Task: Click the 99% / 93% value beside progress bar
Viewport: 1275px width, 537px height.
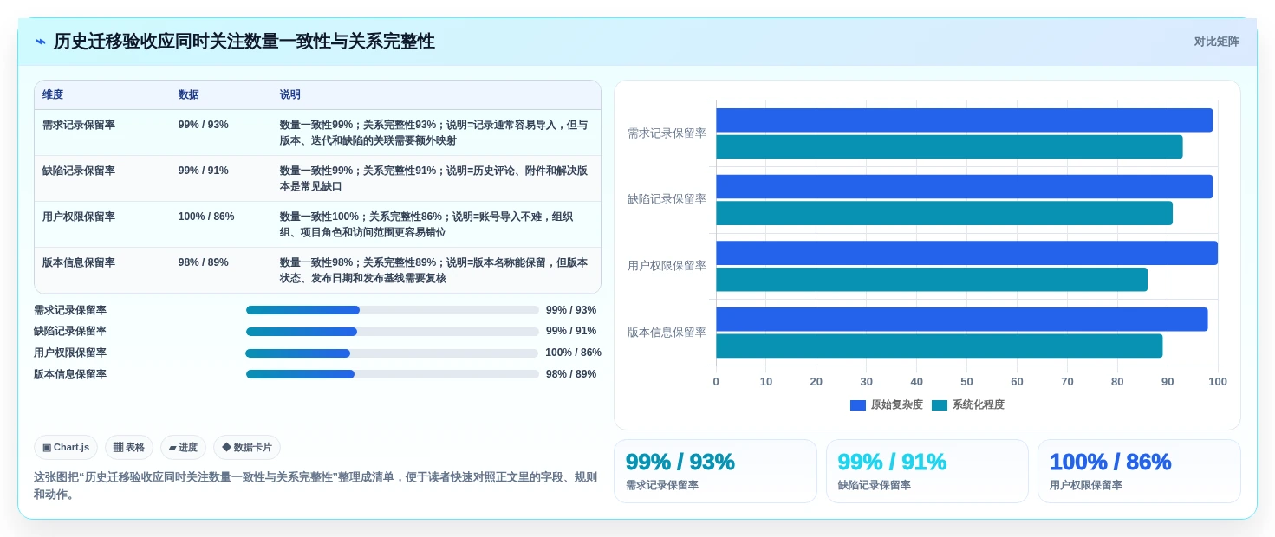Action: pyautogui.click(x=571, y=310)
